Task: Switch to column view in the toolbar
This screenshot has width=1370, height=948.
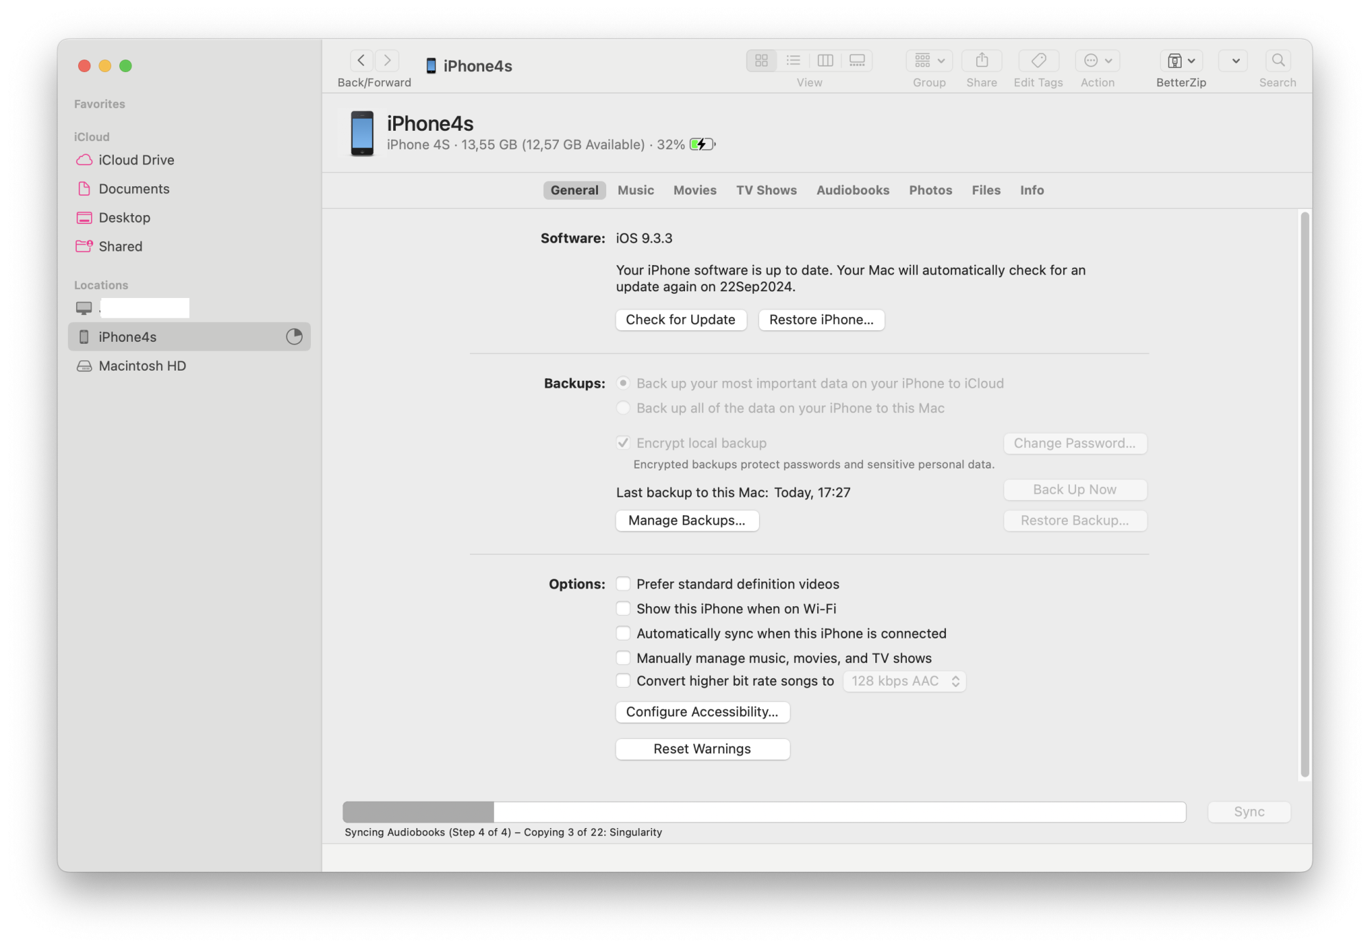Action: (x=825, y=60)
